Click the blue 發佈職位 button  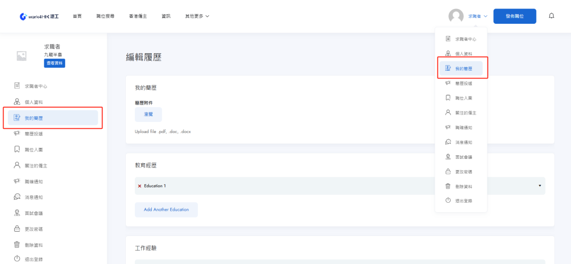tap(514, 16)
